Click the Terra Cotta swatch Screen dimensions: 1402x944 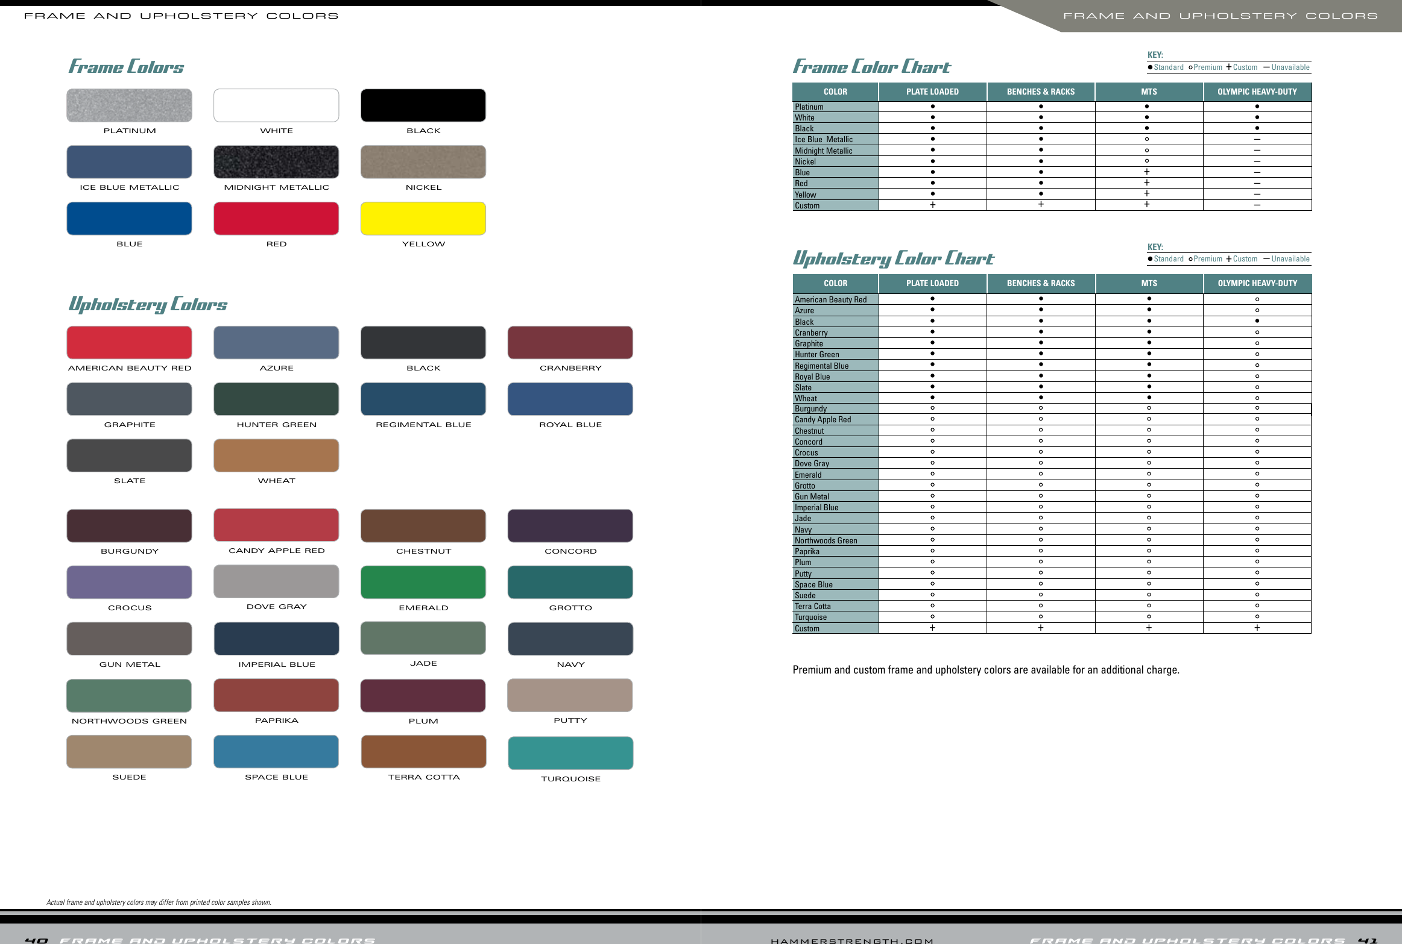tap(423, 752)
